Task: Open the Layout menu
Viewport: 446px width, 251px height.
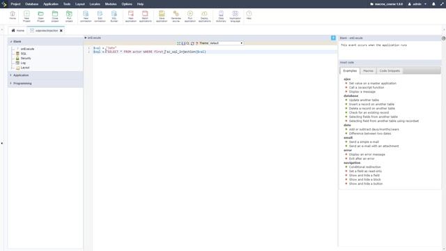Action: (80, 4)
